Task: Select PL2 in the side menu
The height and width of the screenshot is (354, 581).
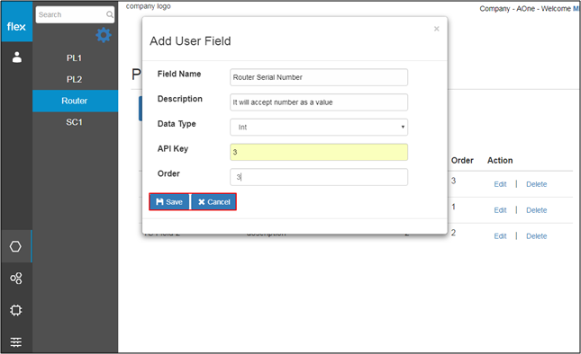Action: 74,79
